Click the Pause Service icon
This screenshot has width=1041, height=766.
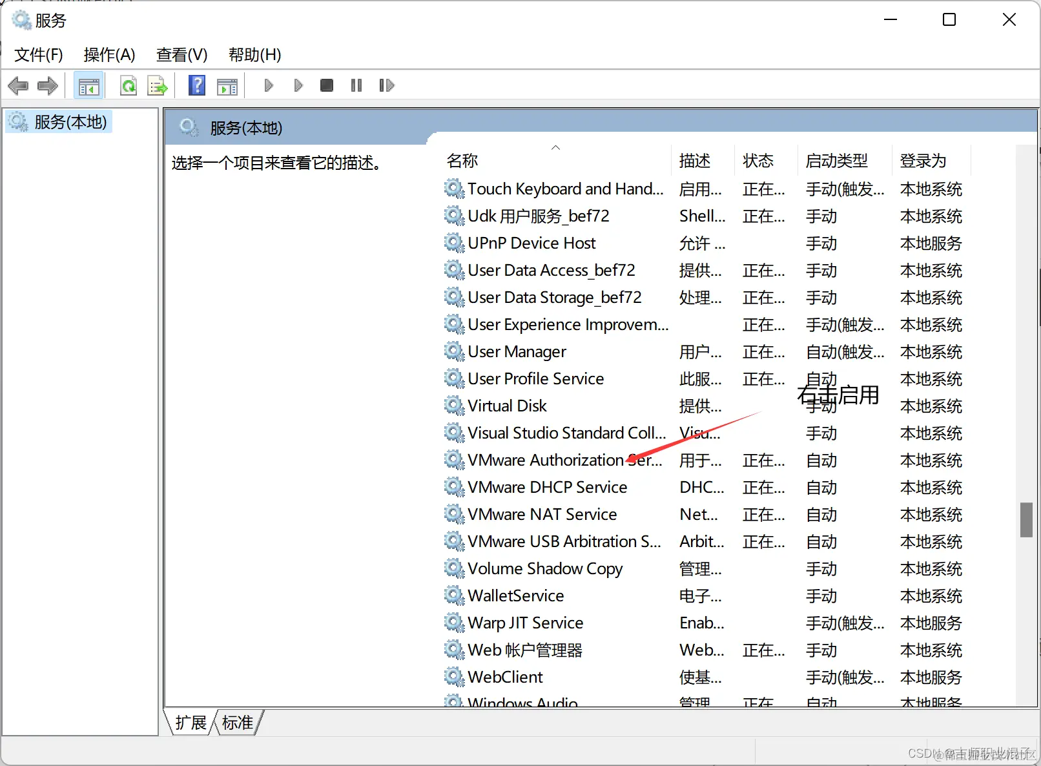356,85
